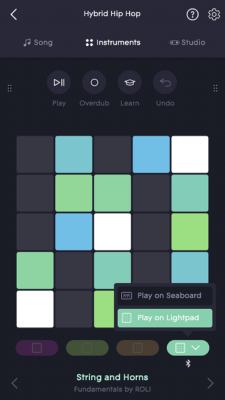Choose Play on Seaboard option
225x400 pixels.
[165, 296]
